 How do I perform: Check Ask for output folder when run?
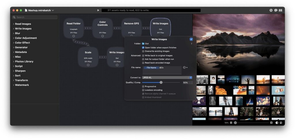143,59
